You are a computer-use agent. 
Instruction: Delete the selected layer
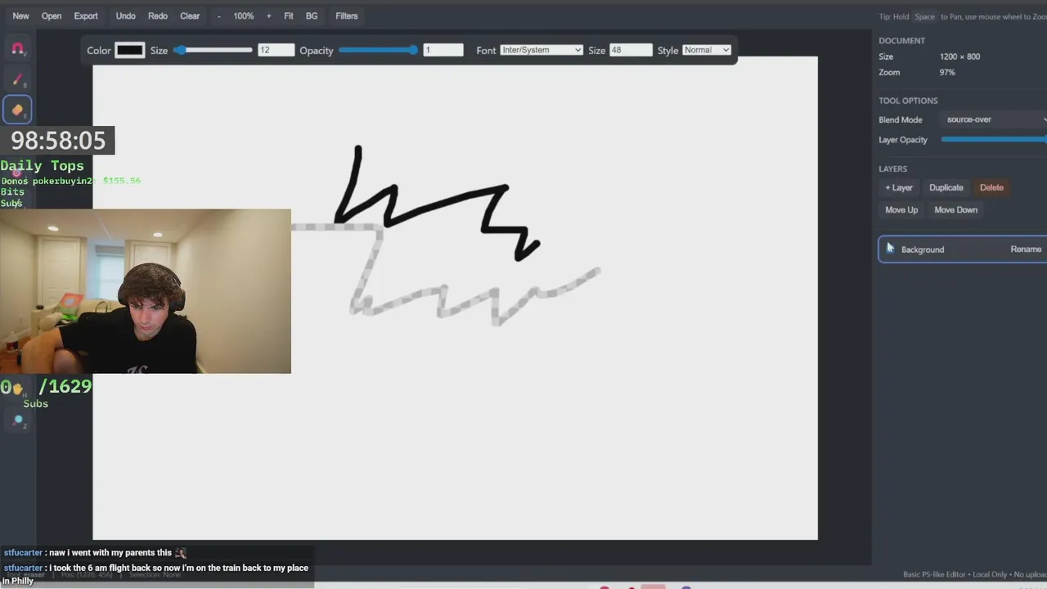coord(991,187)
